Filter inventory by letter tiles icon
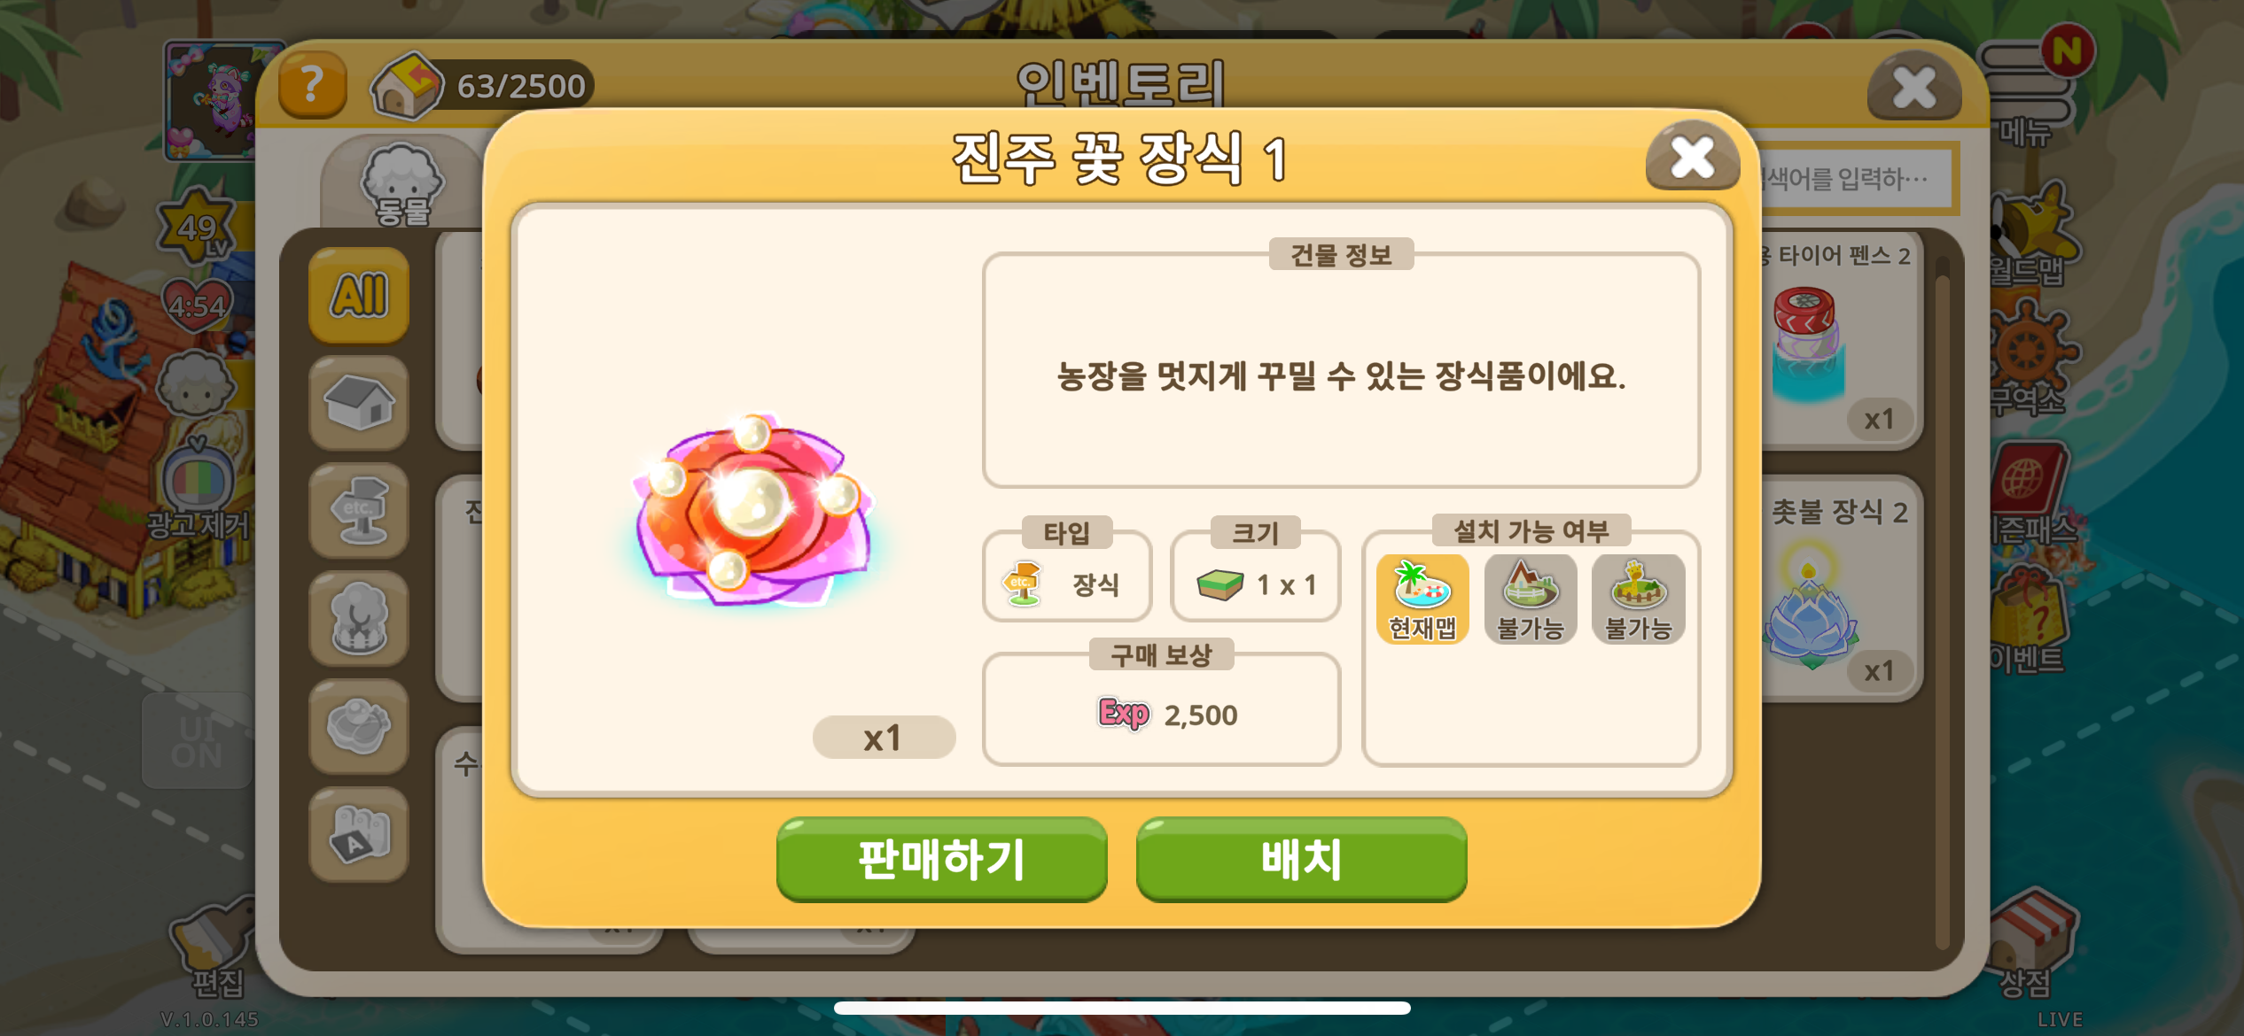The height and width of the screenshot is (1036, 2244). click(x=359, y=835)
